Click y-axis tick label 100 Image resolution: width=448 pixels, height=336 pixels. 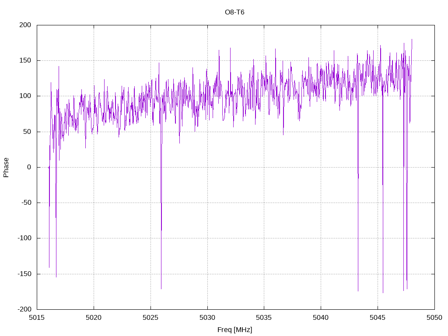point(25,96)
